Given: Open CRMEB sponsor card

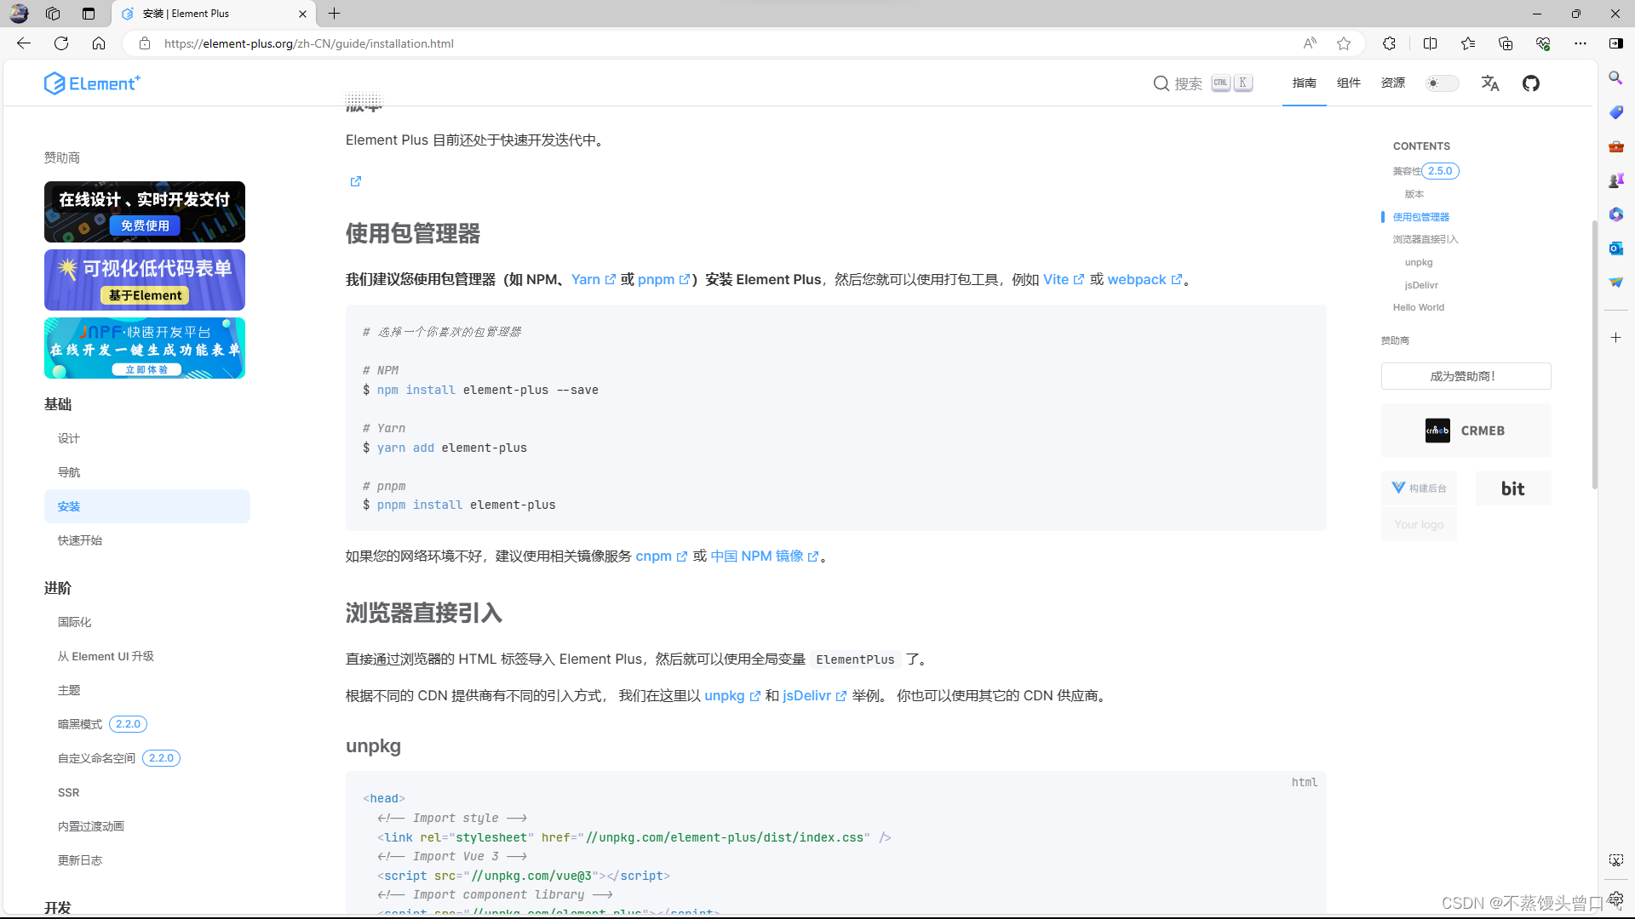Looking at the screenshot, I should pyautogui.click(x=1466, y=431).
